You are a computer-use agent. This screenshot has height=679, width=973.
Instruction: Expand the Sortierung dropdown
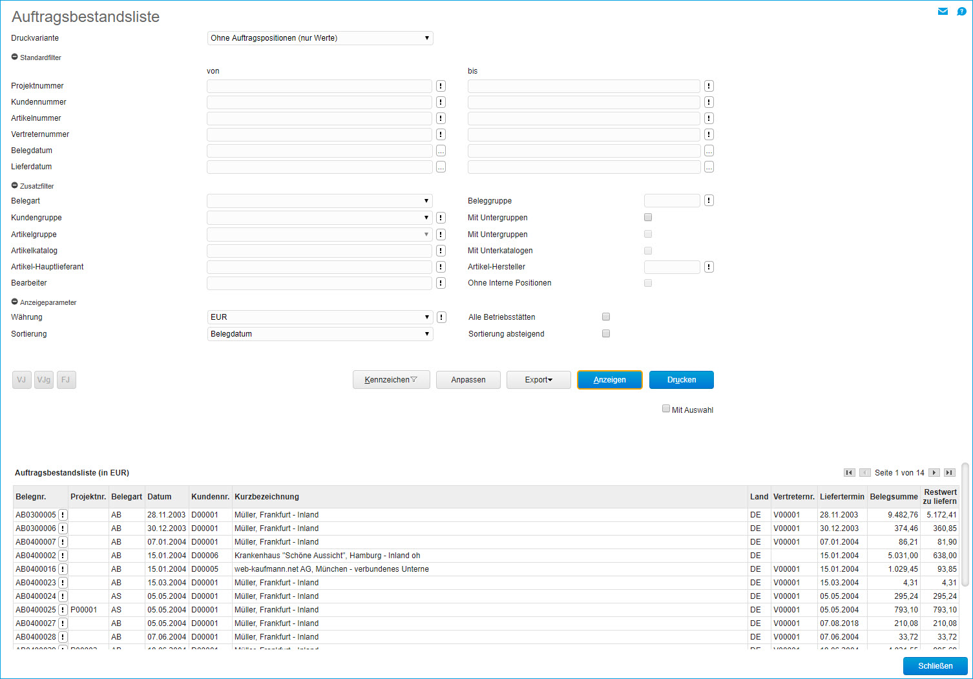click(x=320, y=334)
